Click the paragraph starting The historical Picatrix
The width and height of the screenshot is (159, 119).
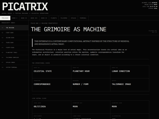point(79,52)
